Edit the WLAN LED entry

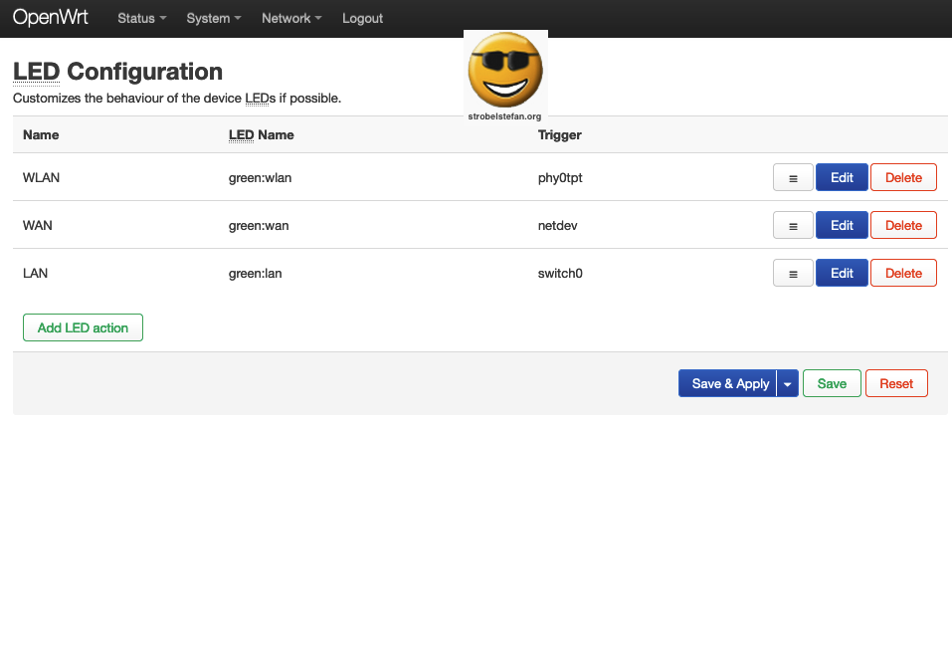(x=842, y=178)
